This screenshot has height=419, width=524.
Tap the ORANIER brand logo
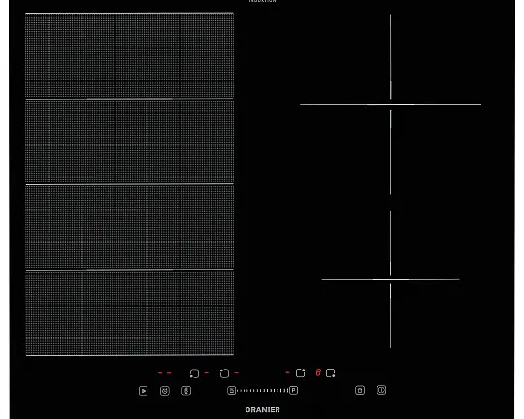pos(262,410)
